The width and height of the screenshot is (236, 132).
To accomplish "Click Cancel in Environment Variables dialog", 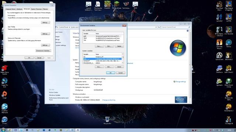I will click(x=121, y=73).
